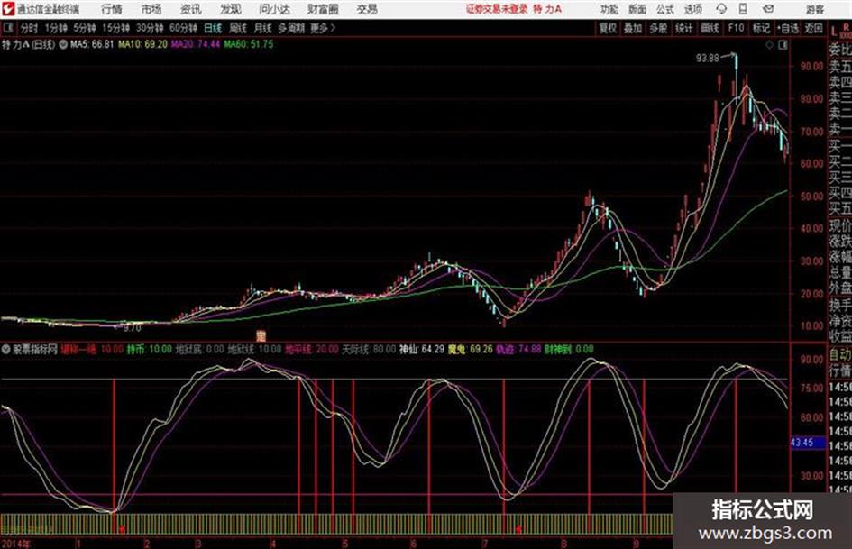The width and height of the screenshot is (852, 549).
Task: Click the red L icon in right panel
Action: (834, 31)
